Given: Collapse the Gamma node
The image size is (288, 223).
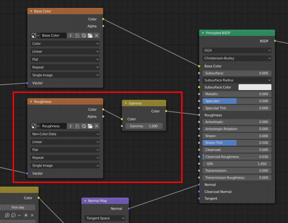Looking at the screenshot, I should [x=126, y=103].
